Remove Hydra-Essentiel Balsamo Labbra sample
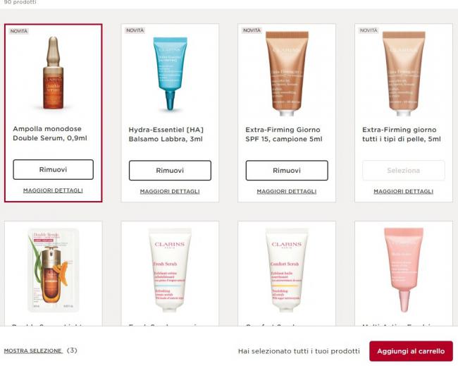Viewport: 458px width, 366px height. click(170, 171)
